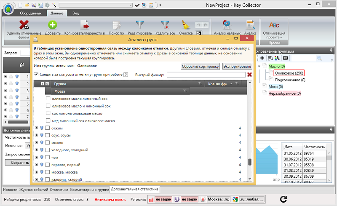The height and width of the screenshot is (206, 337).
Task: Tick the checkbox for group 'соус, соусы'
Action: [48, 135]
